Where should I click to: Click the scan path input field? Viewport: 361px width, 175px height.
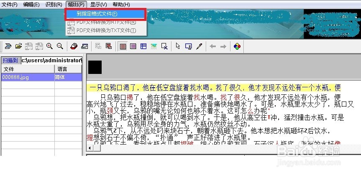(x=51, y=61)
